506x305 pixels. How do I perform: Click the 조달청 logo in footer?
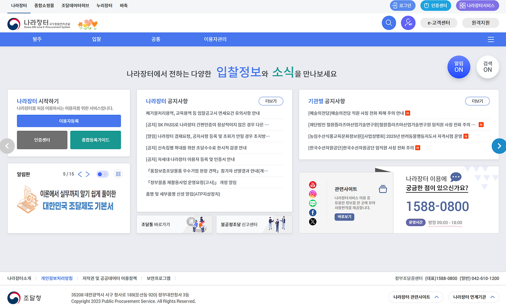[24, 298]
